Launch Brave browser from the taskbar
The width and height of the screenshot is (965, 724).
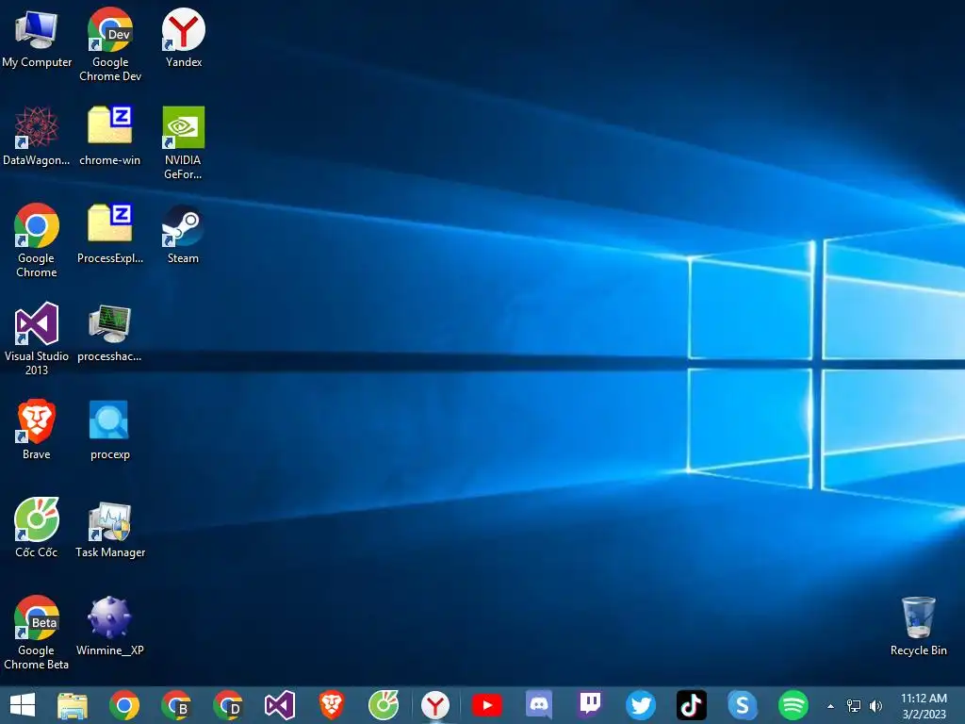click(331, 705)
